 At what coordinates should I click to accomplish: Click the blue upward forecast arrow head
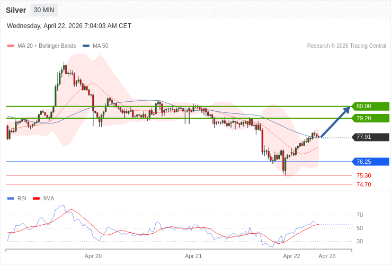[346, 110]
